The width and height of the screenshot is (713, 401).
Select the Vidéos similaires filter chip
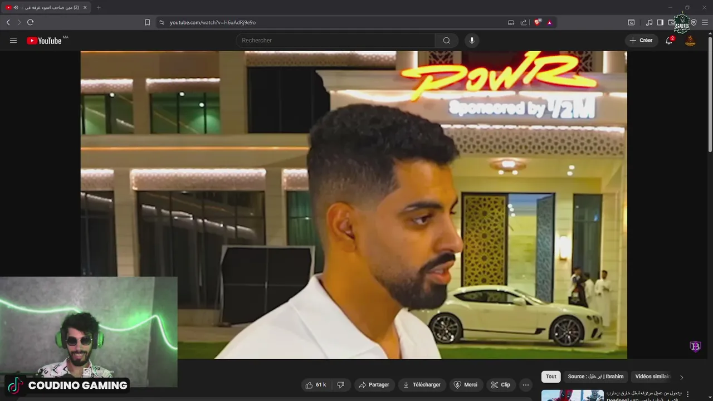coord(652,376)
